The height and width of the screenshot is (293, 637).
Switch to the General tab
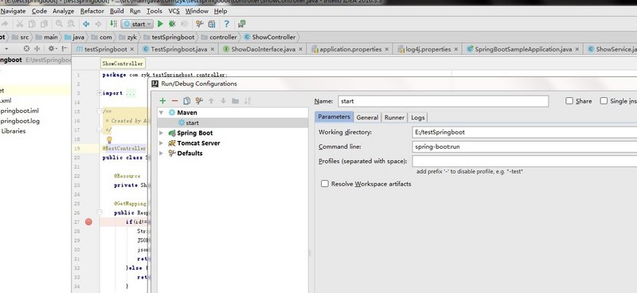367,118
